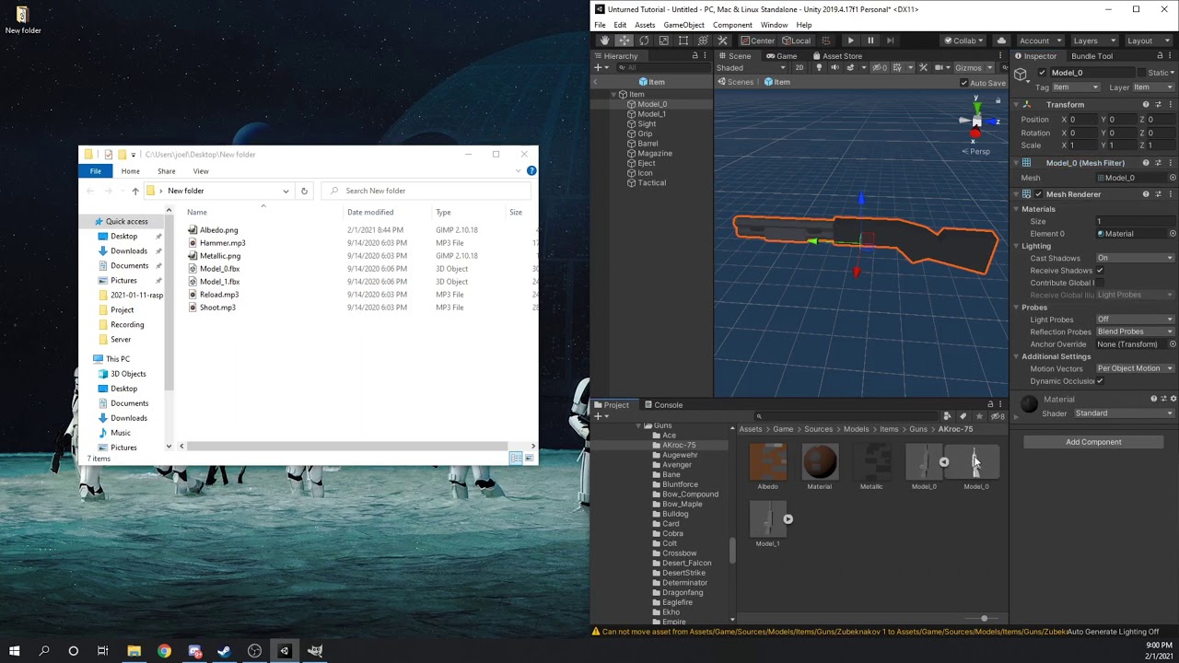
Task: Open the Window menu in Unity
Action: 774,25
